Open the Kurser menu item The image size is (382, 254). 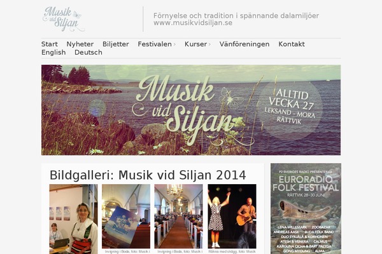[195, 44]
